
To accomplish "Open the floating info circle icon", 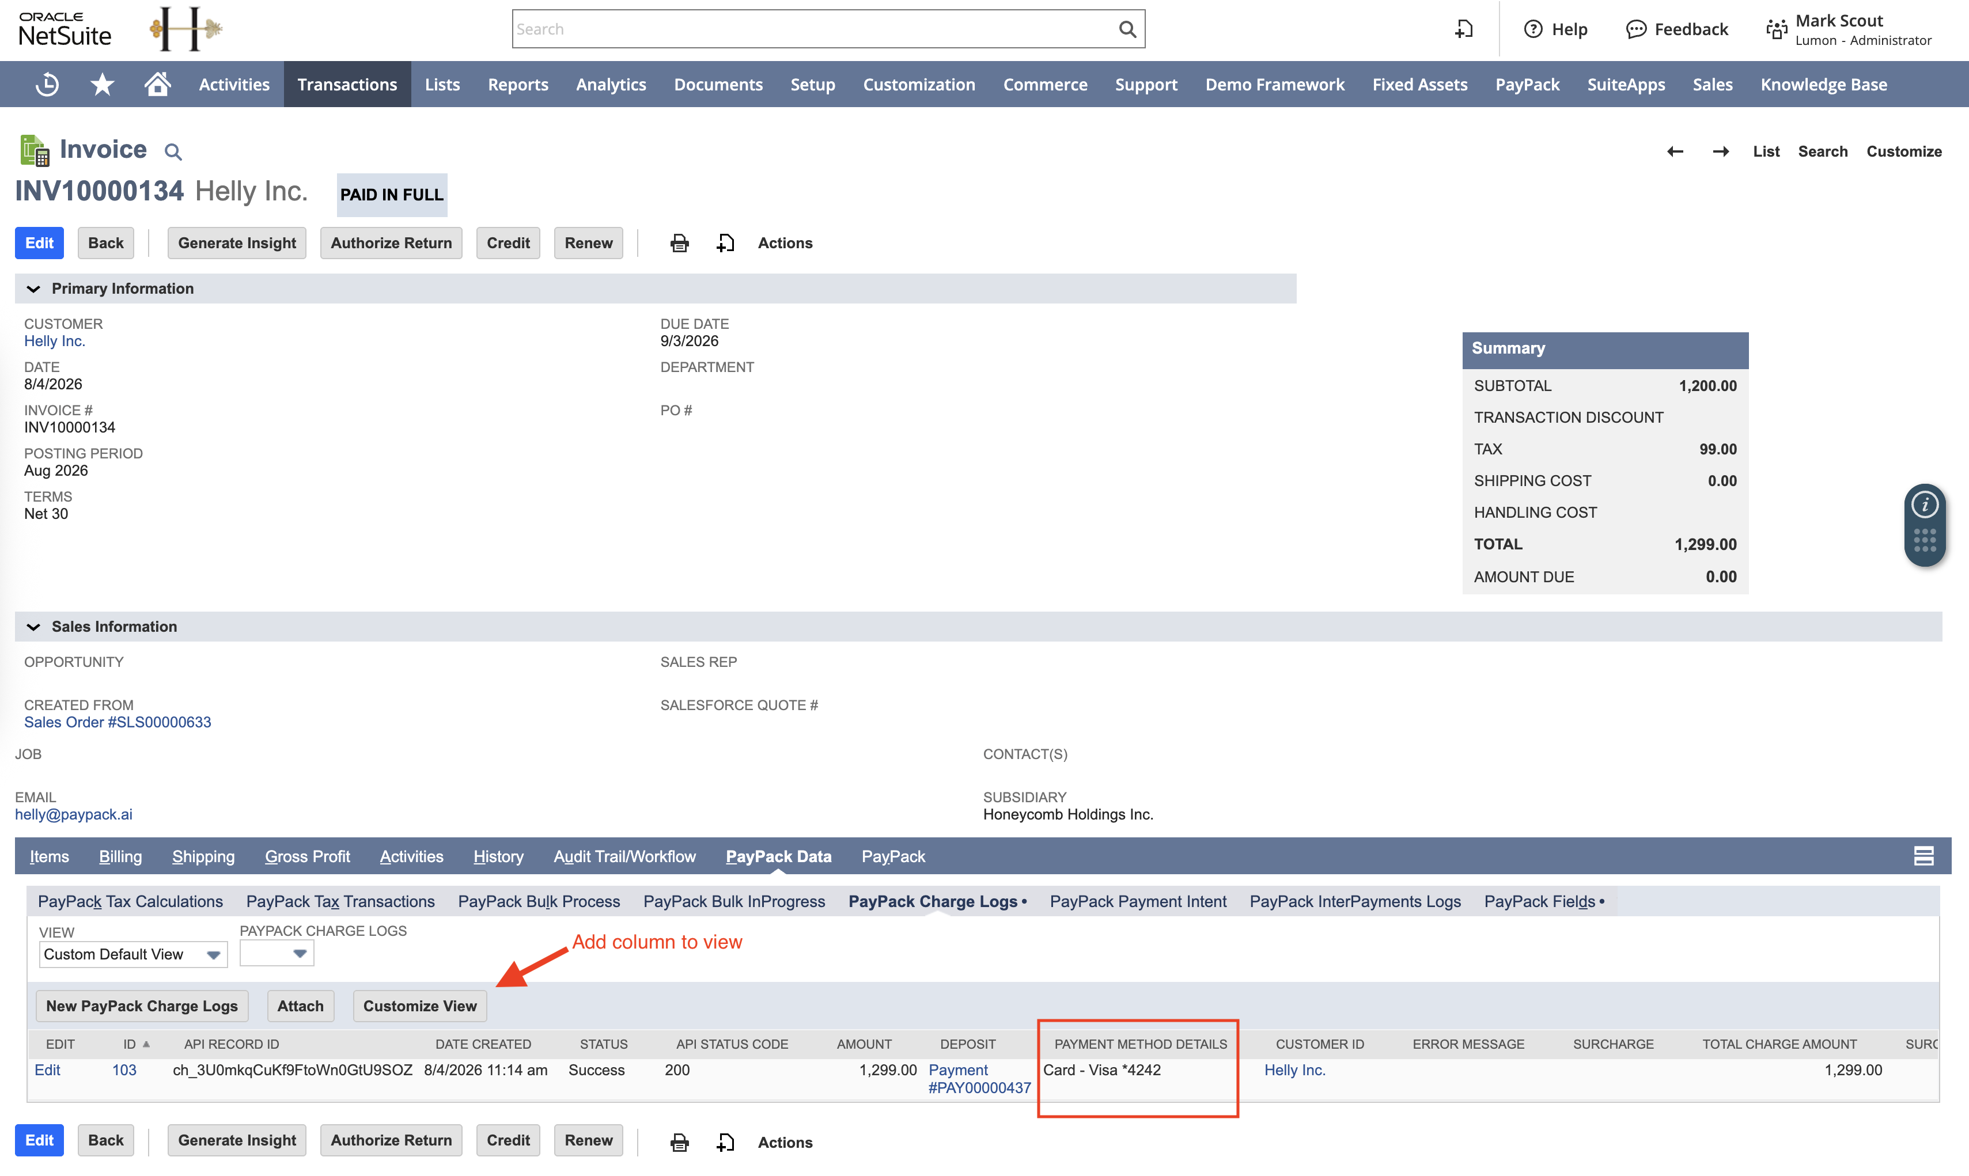I will 1925,504.
